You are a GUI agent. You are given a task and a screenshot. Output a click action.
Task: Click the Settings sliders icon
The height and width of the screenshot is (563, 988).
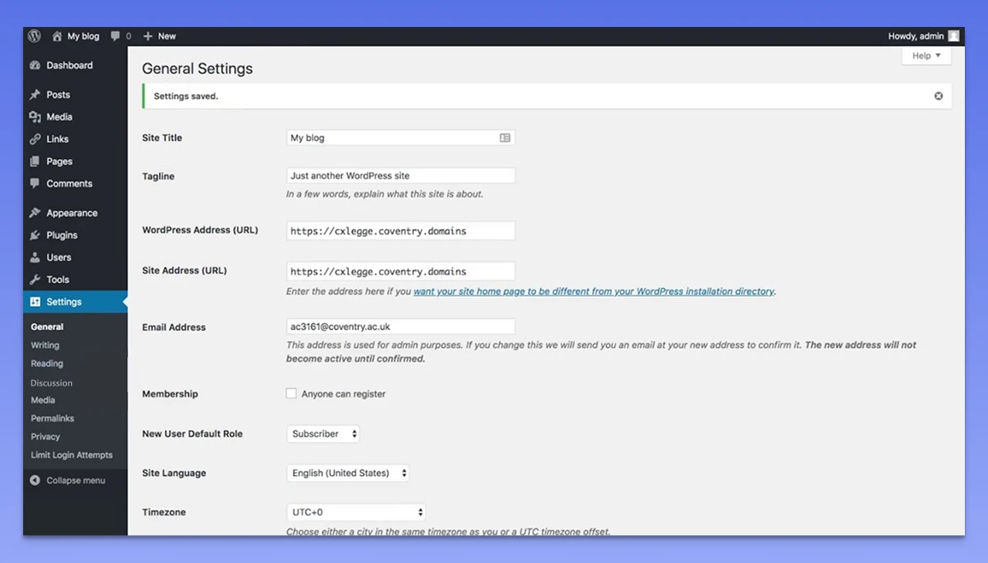point(35,302)
